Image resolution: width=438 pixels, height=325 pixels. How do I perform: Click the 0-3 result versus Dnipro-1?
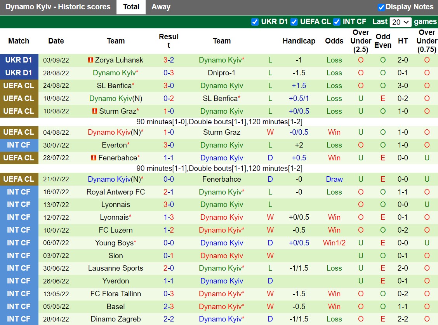[169, 73]
